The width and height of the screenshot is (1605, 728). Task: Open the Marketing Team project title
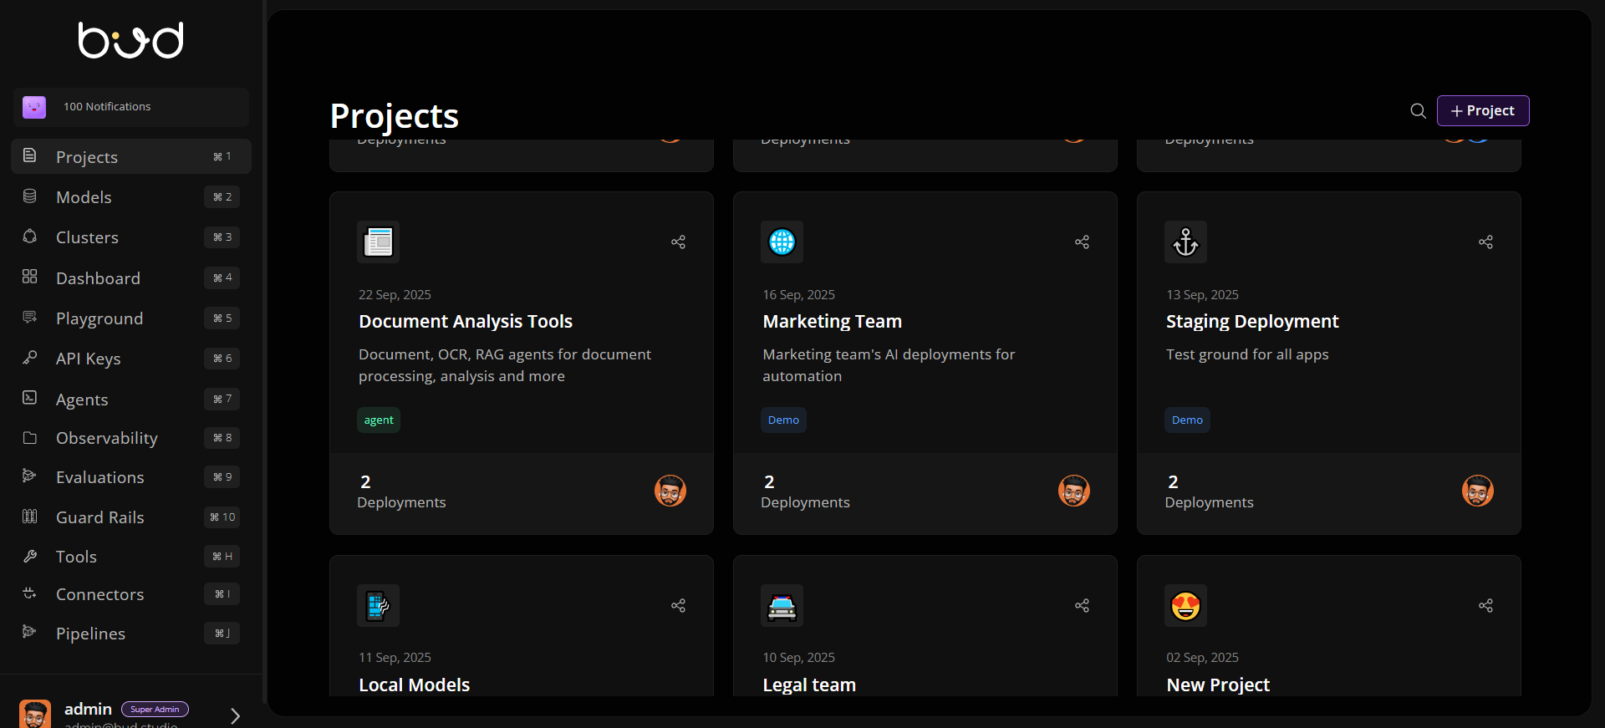pos(832,321)
